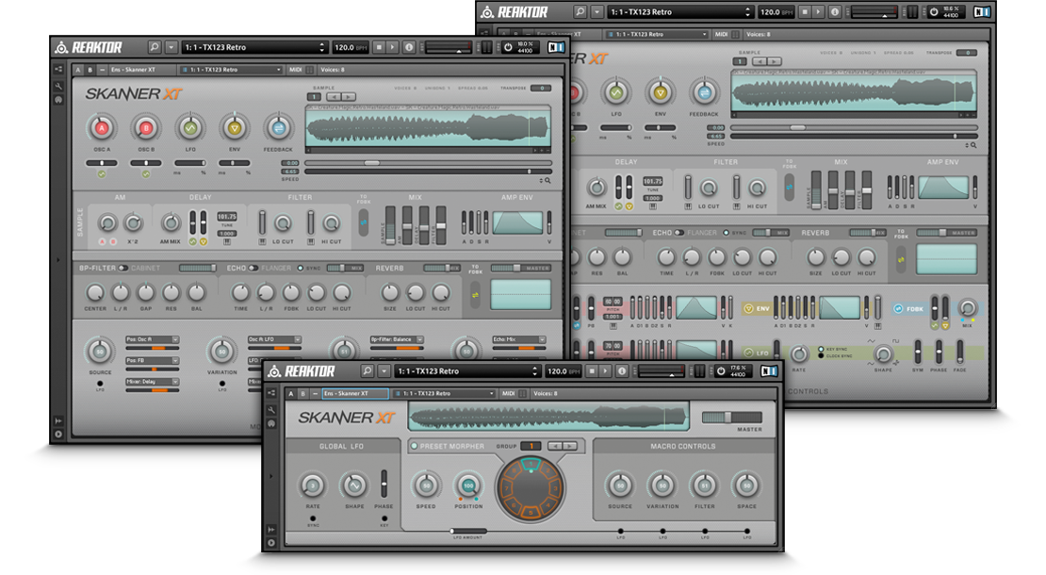Click MIDI in front window toolbar
The height and width of the screenshot is (575, 1046).
508,394
